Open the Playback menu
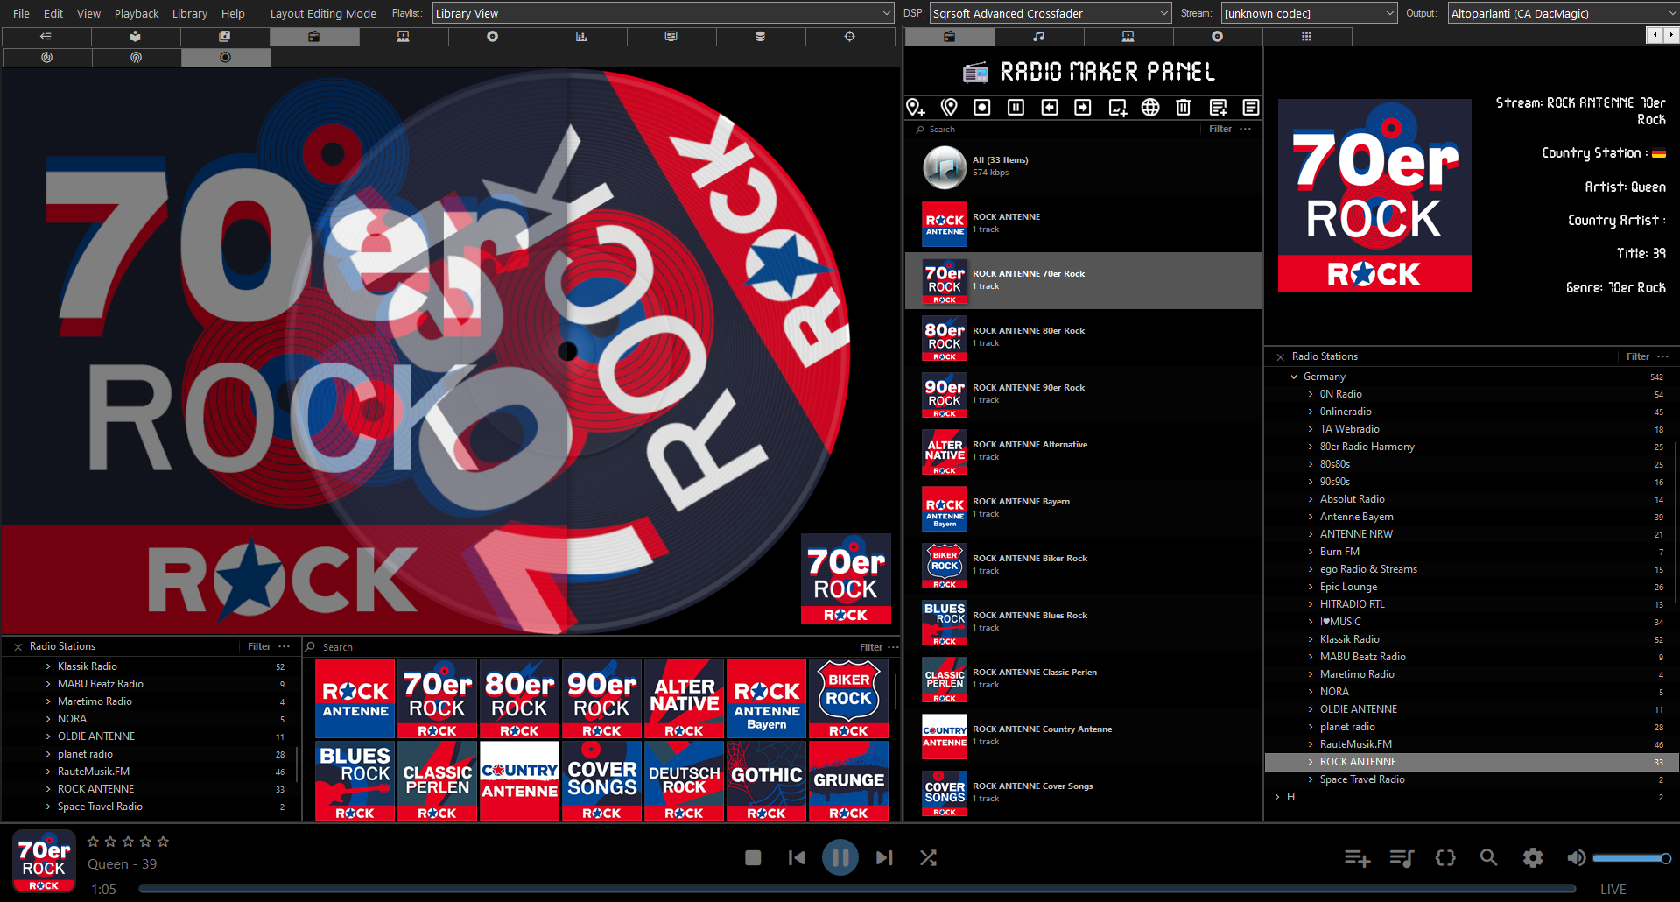1680x902 pixels. coord(137,13)
